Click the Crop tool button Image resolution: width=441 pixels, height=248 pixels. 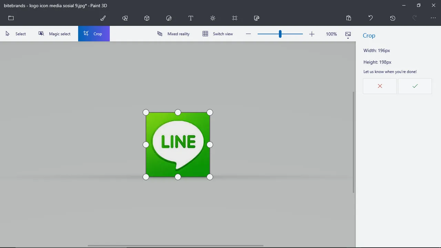[94, 34]
